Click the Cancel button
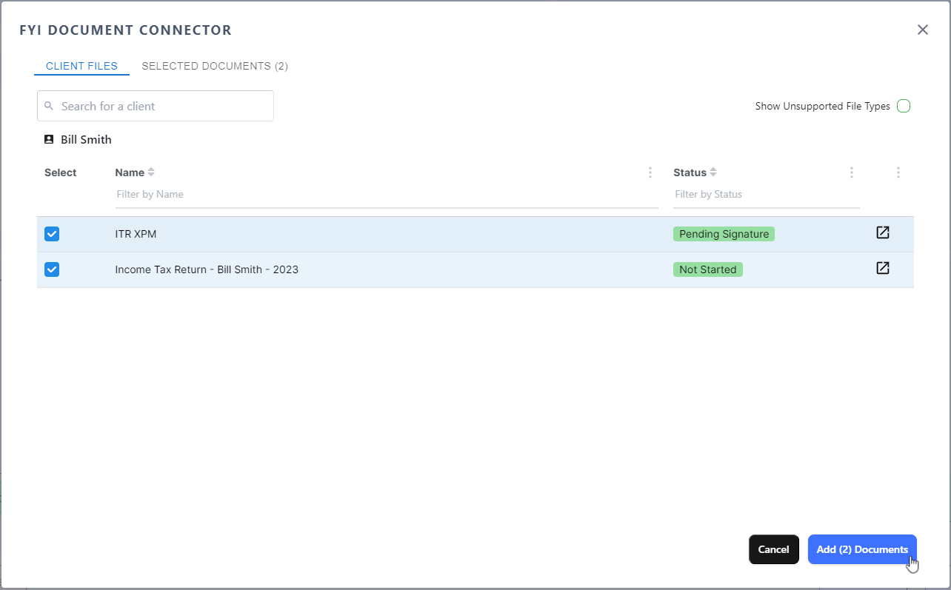The image size is (951, 590). click(773, 549)
